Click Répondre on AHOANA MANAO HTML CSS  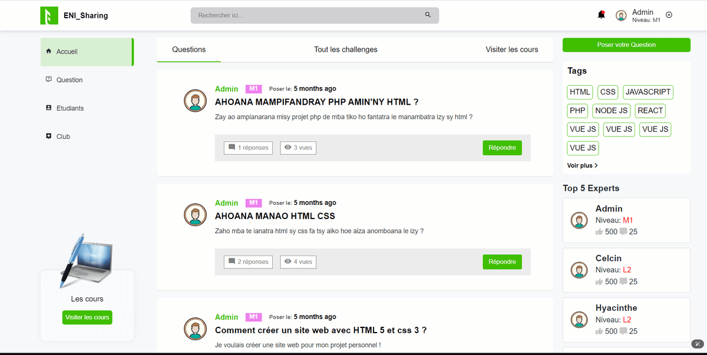click(502, 262)
